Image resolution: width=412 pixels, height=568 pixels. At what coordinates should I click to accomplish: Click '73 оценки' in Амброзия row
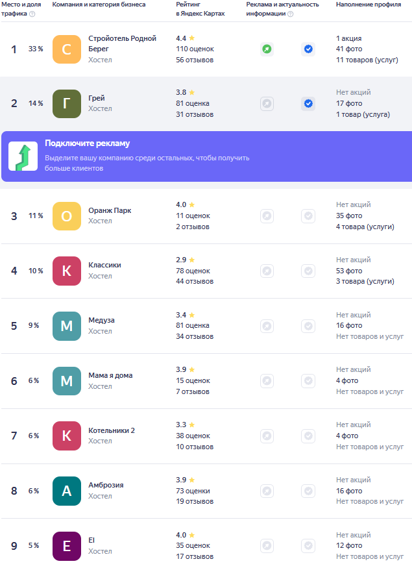point(193,491)
